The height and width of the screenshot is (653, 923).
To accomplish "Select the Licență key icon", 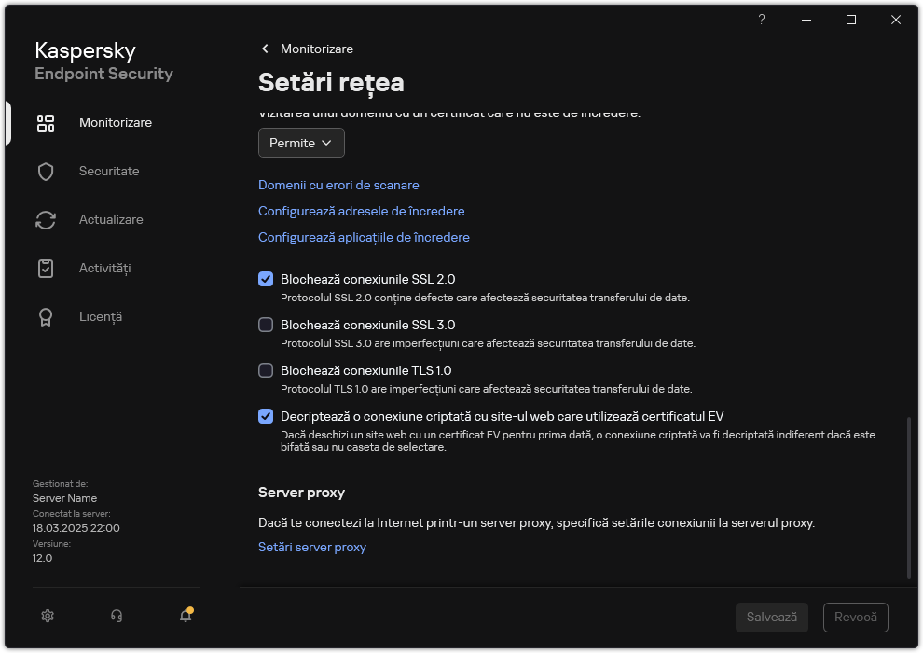I will pos(46,316).
